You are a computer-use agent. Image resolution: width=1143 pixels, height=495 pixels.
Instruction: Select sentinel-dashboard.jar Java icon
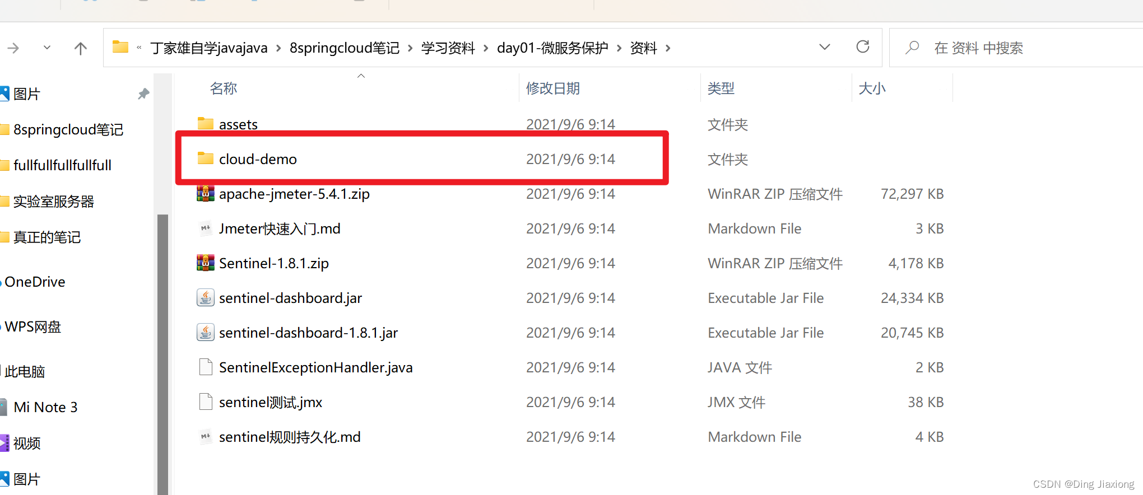coord(206,298)
